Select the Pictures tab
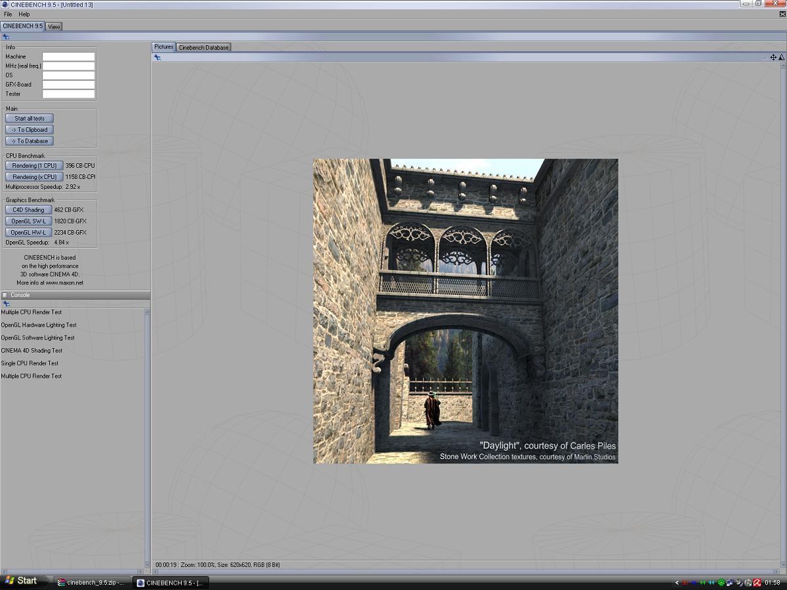 pyautogui.click(x=164, y=47)
